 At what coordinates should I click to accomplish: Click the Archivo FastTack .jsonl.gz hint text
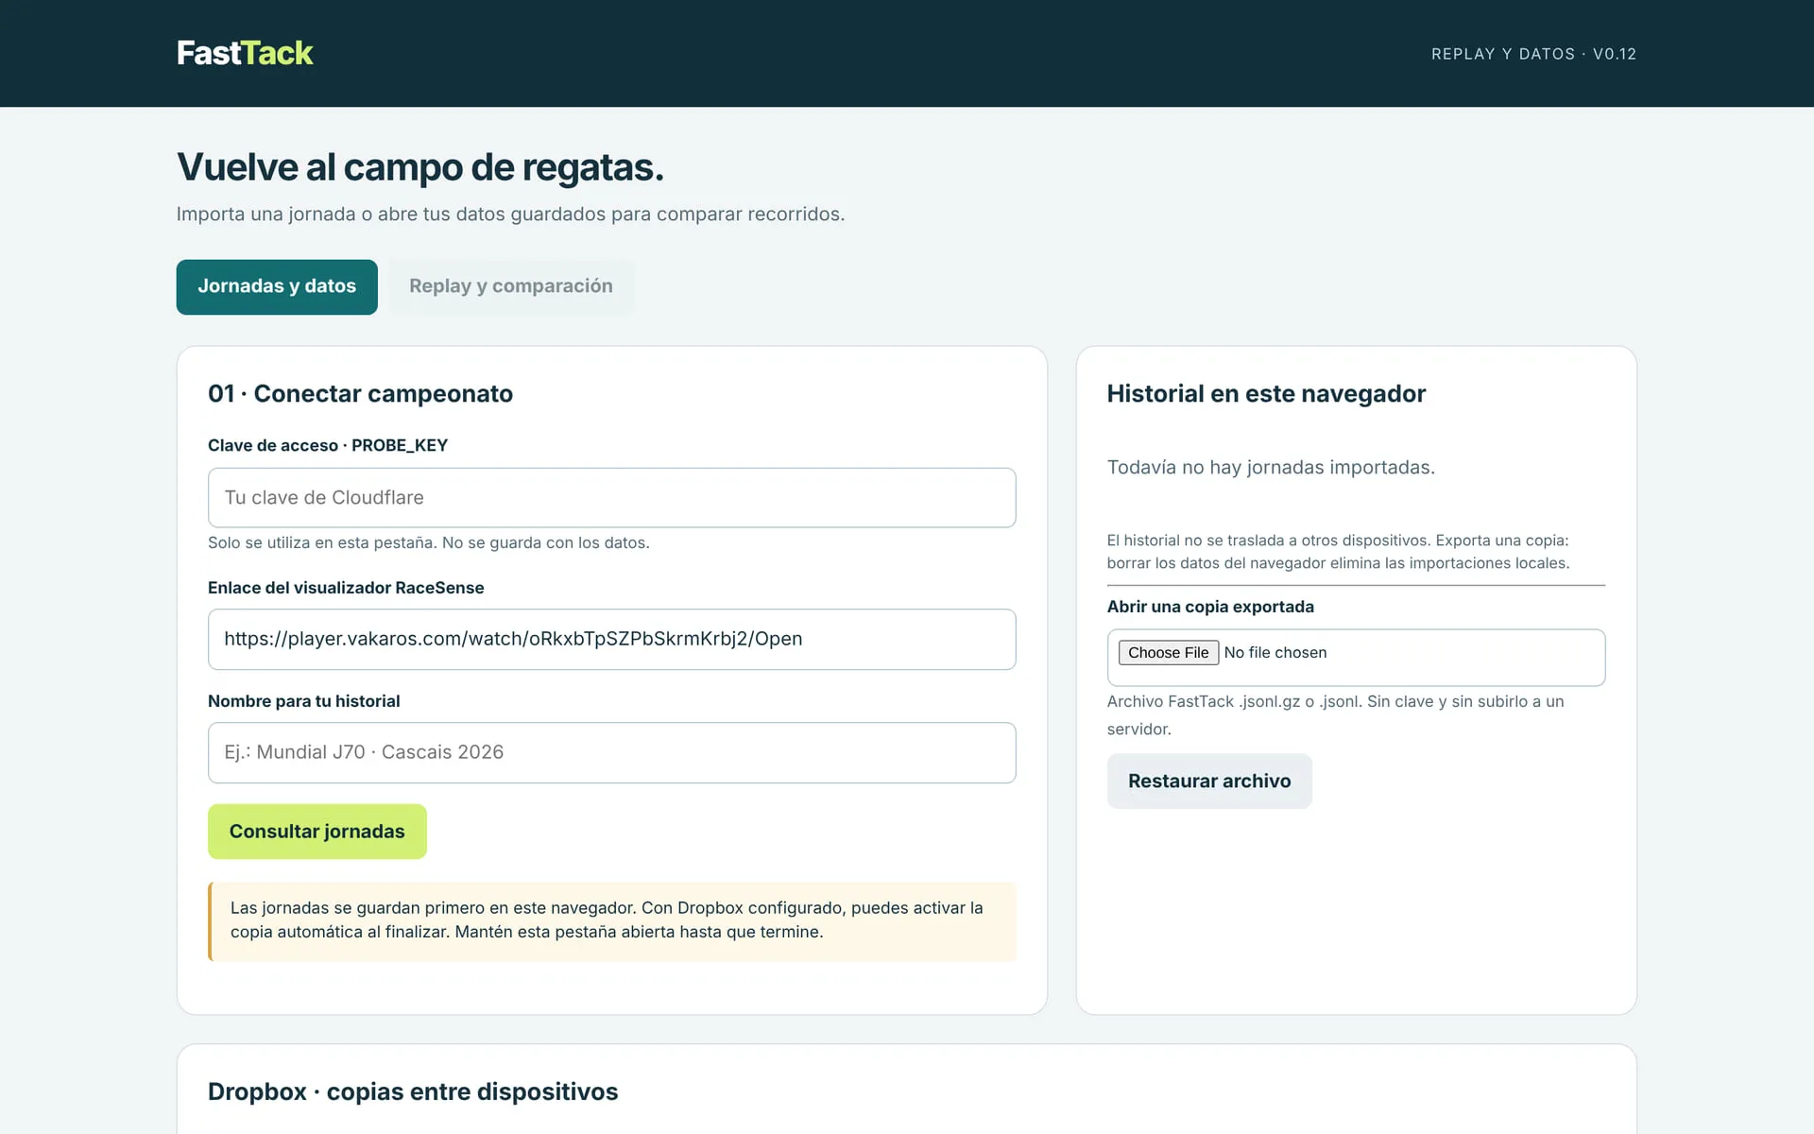(1336, 715)
